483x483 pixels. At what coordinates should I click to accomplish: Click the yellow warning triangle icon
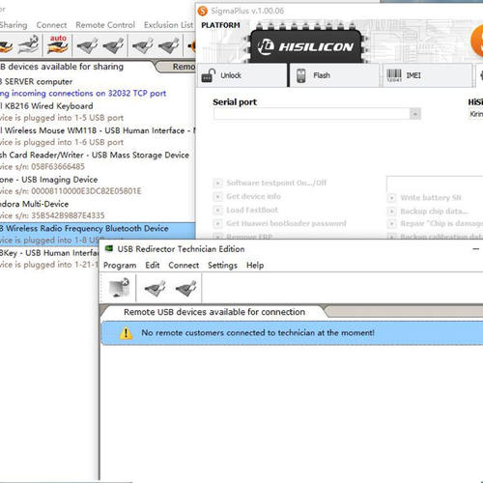click(x=126, y=333)
